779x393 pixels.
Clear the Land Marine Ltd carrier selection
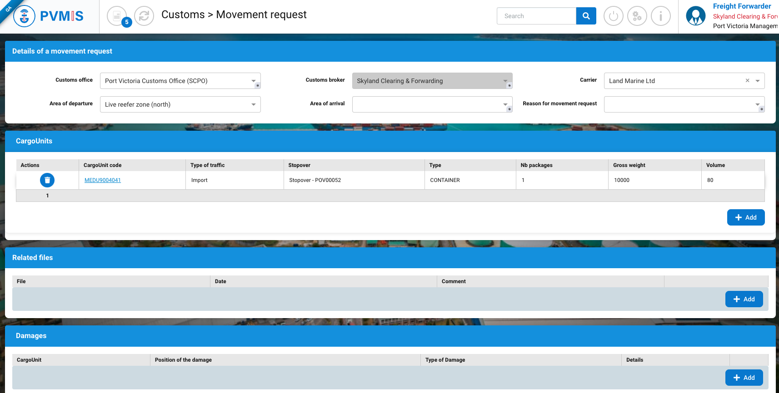(747, 81)
